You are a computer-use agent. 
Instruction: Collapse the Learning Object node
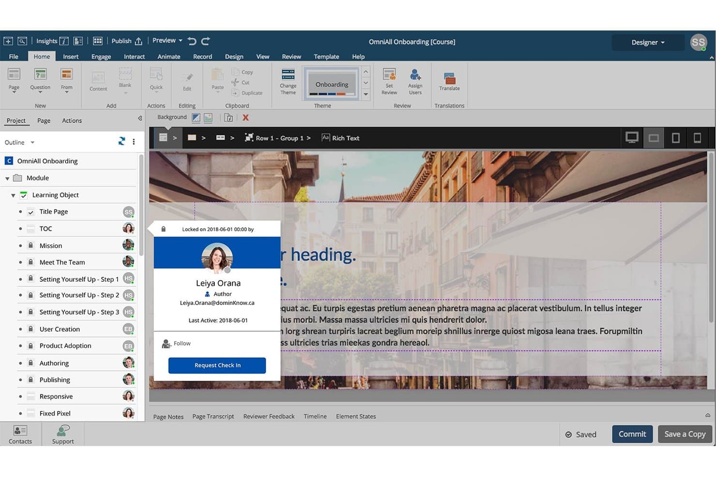(x=13, y=195)
